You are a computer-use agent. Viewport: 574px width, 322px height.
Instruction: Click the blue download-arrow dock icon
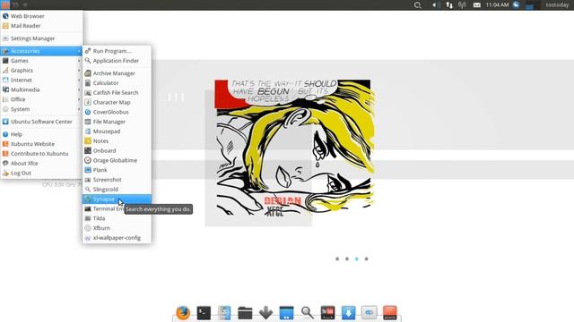coord(349,313)
